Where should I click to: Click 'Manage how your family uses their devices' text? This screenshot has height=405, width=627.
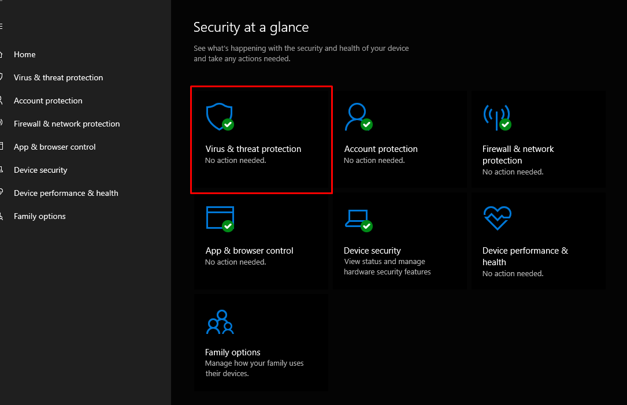point(254,368)
